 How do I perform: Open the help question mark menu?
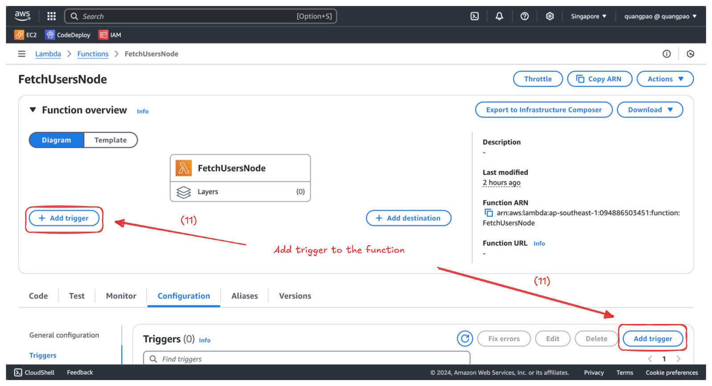[525, 16]
